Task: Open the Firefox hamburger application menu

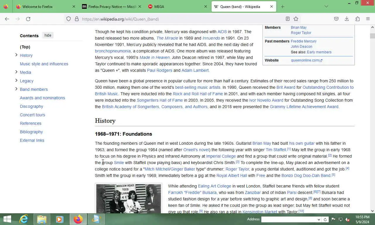Action: 368,19
